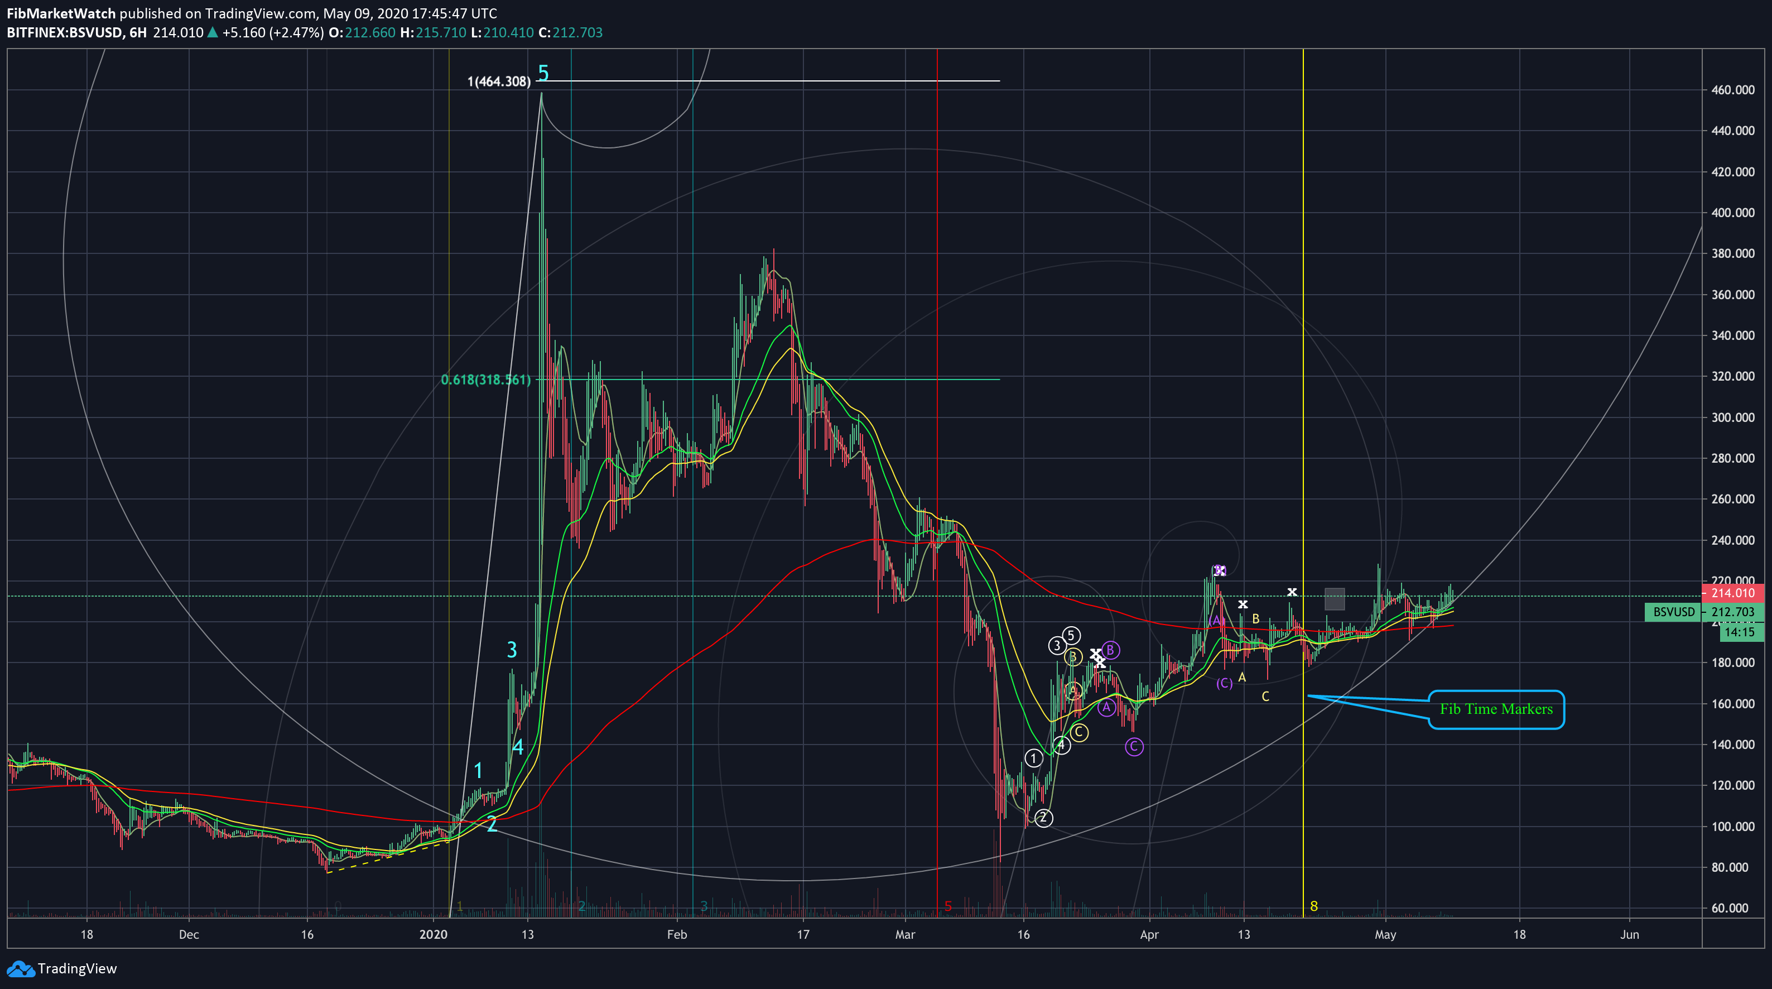Click the open value 212.660 in header
Image resolution: width=1772 pixels, height=989 pixels.
click(x=370, y=32)
